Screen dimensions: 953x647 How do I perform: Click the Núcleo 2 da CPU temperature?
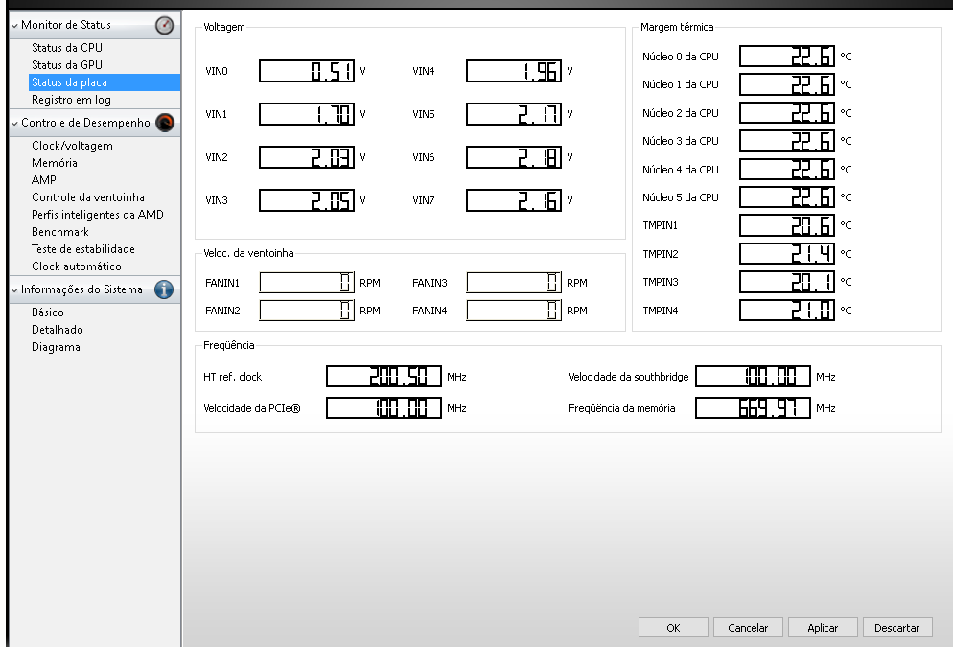point(788,113)
